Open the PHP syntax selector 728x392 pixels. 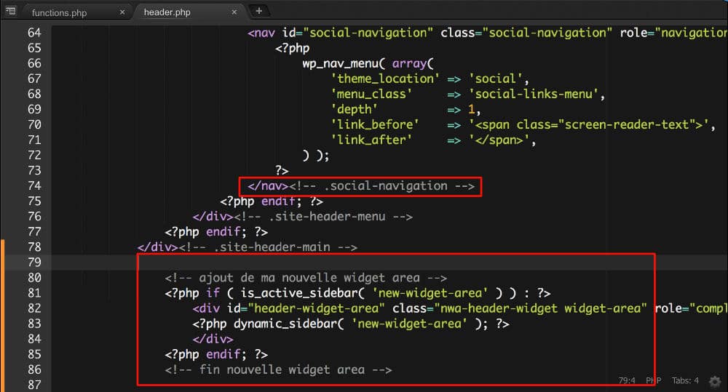(x=653, y=380)
